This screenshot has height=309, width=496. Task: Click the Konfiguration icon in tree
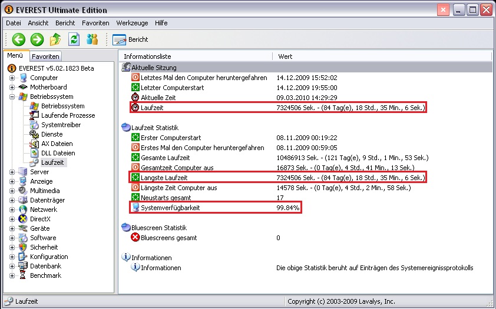tap(23, 257)
